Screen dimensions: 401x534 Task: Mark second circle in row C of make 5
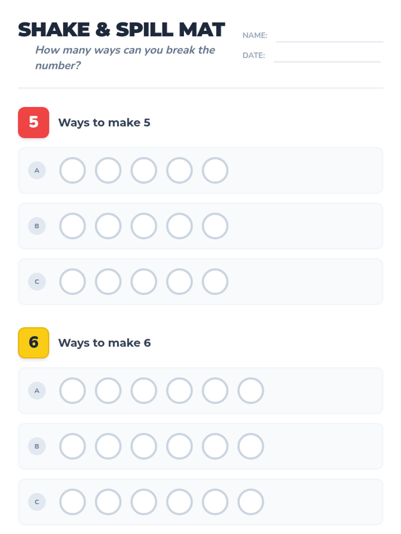[x=108, y=282]
